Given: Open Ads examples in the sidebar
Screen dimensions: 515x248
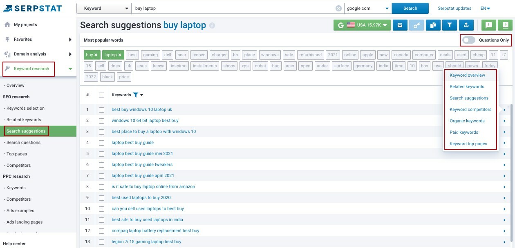Looking at the screenshot, I should [x=20, y=210].
